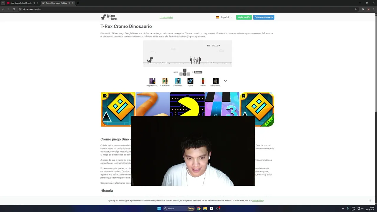Screen dimensions: 377x212
Task: Select the Bufón skin icon
Action: coord(203,81)
